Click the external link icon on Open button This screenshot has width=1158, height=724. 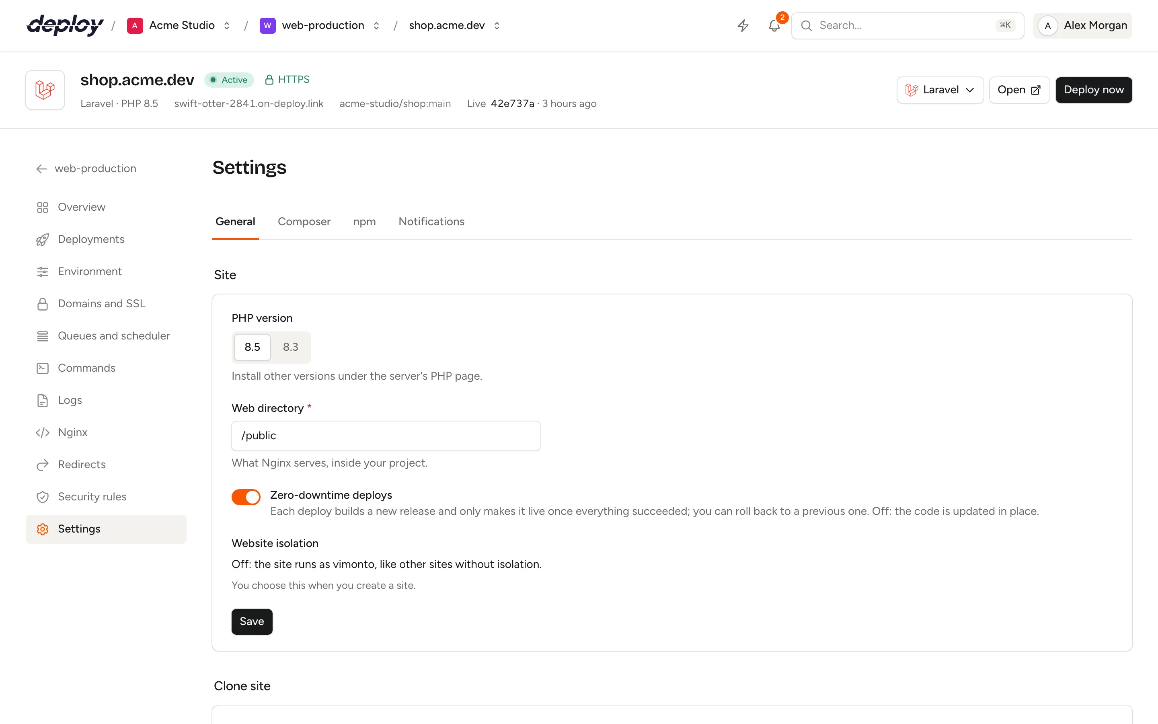click(x=1035, y=90)
